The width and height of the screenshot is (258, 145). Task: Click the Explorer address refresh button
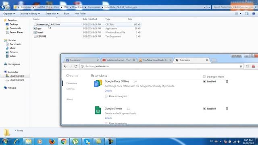point(208,7)
